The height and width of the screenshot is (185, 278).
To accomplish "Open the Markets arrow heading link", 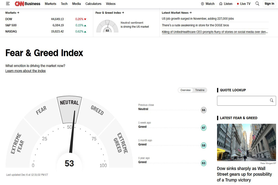I will coord(12,13).
